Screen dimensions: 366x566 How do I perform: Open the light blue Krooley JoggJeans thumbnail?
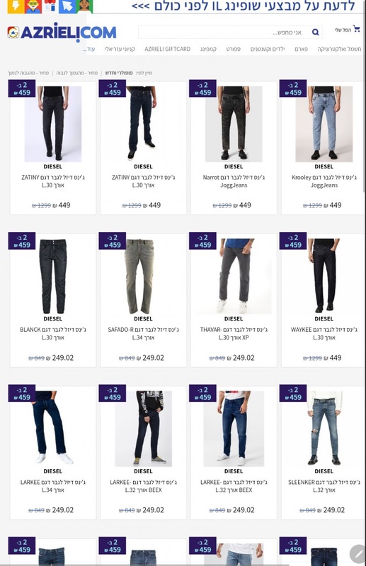(324, 124)
